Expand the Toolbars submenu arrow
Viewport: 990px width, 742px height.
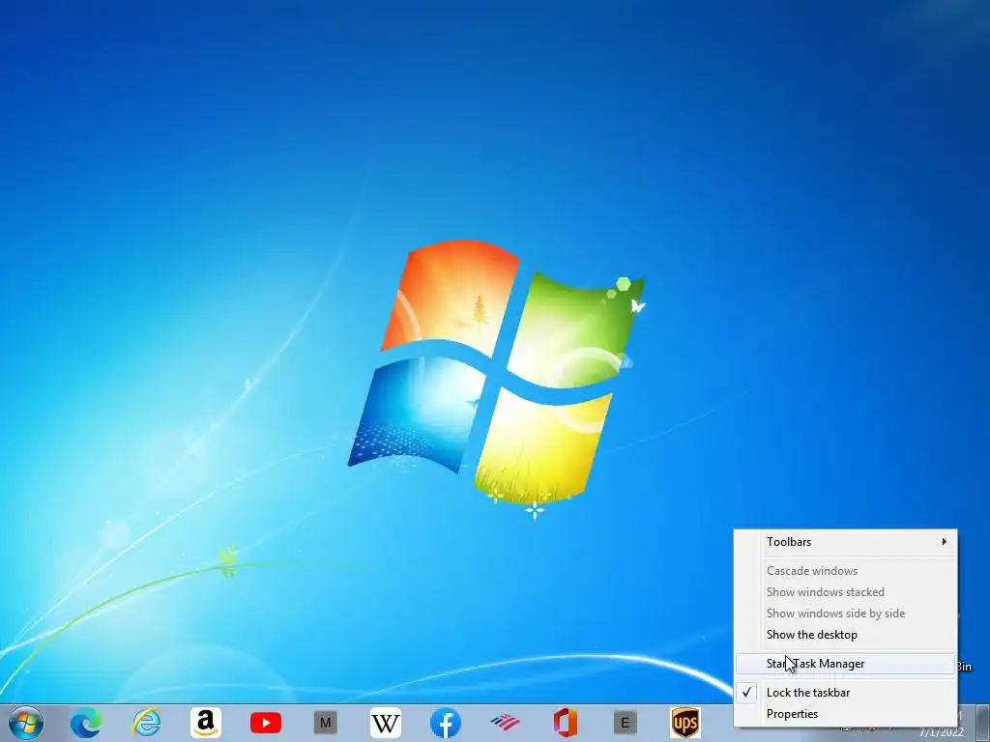944,541
